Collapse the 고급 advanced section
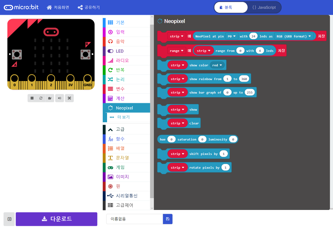Viewport: 333px width, 227px height. [127, 129]
